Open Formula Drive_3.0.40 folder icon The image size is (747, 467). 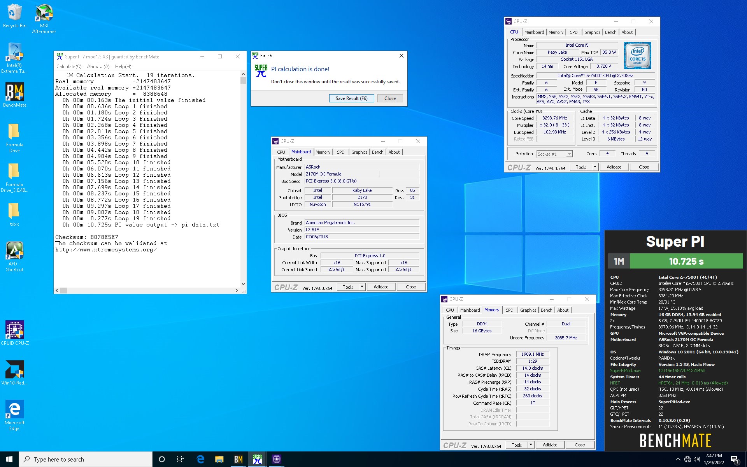coord(14,177)
